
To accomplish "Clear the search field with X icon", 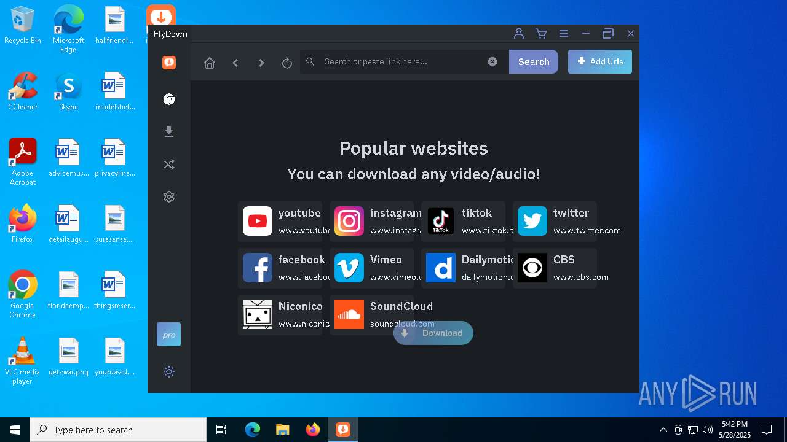I will click(492, 61).
